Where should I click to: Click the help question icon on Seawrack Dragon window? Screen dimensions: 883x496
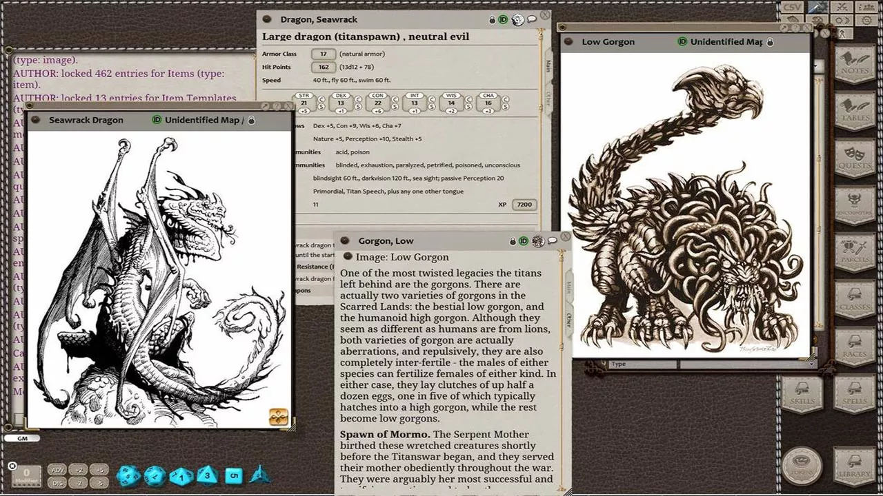coord(275,106)
